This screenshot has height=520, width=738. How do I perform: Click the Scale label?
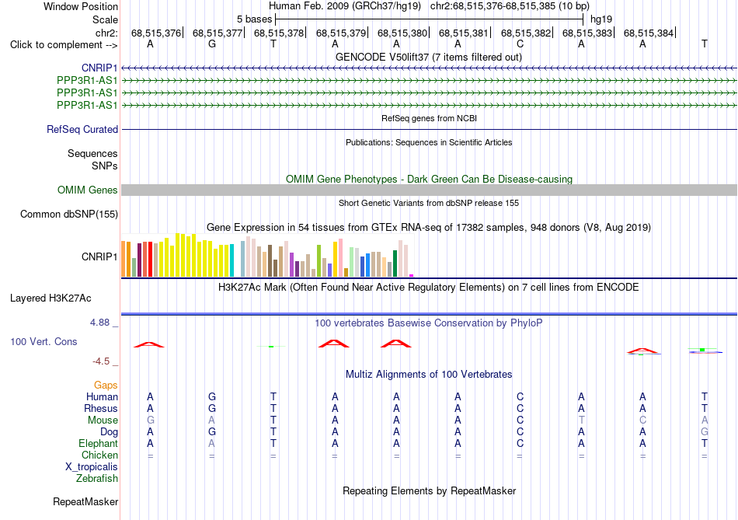(x=105, y=19)
